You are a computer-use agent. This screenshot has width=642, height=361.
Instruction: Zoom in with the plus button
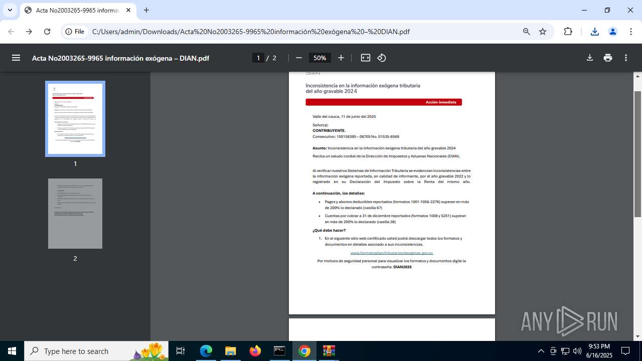[x=341, y=58]
